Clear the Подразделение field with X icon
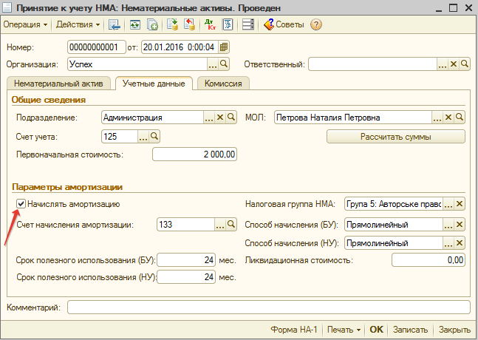Screen dimensions: 478x340 point(219,118)
